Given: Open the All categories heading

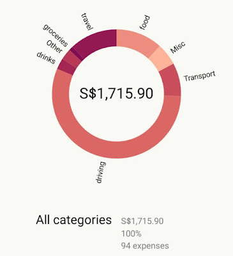Looking at the screenshot, I should tap(73, 220).
